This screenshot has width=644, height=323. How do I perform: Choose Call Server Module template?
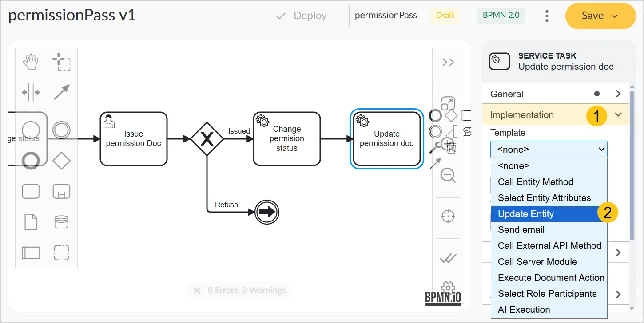[x=549, y=262]
